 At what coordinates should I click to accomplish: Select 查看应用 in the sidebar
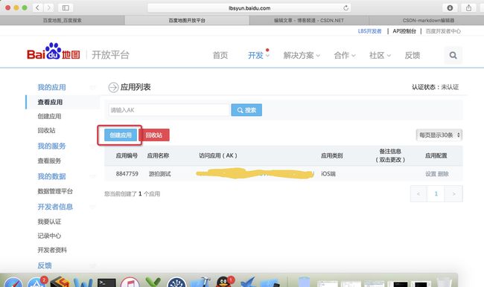click(x=50, y=102)
